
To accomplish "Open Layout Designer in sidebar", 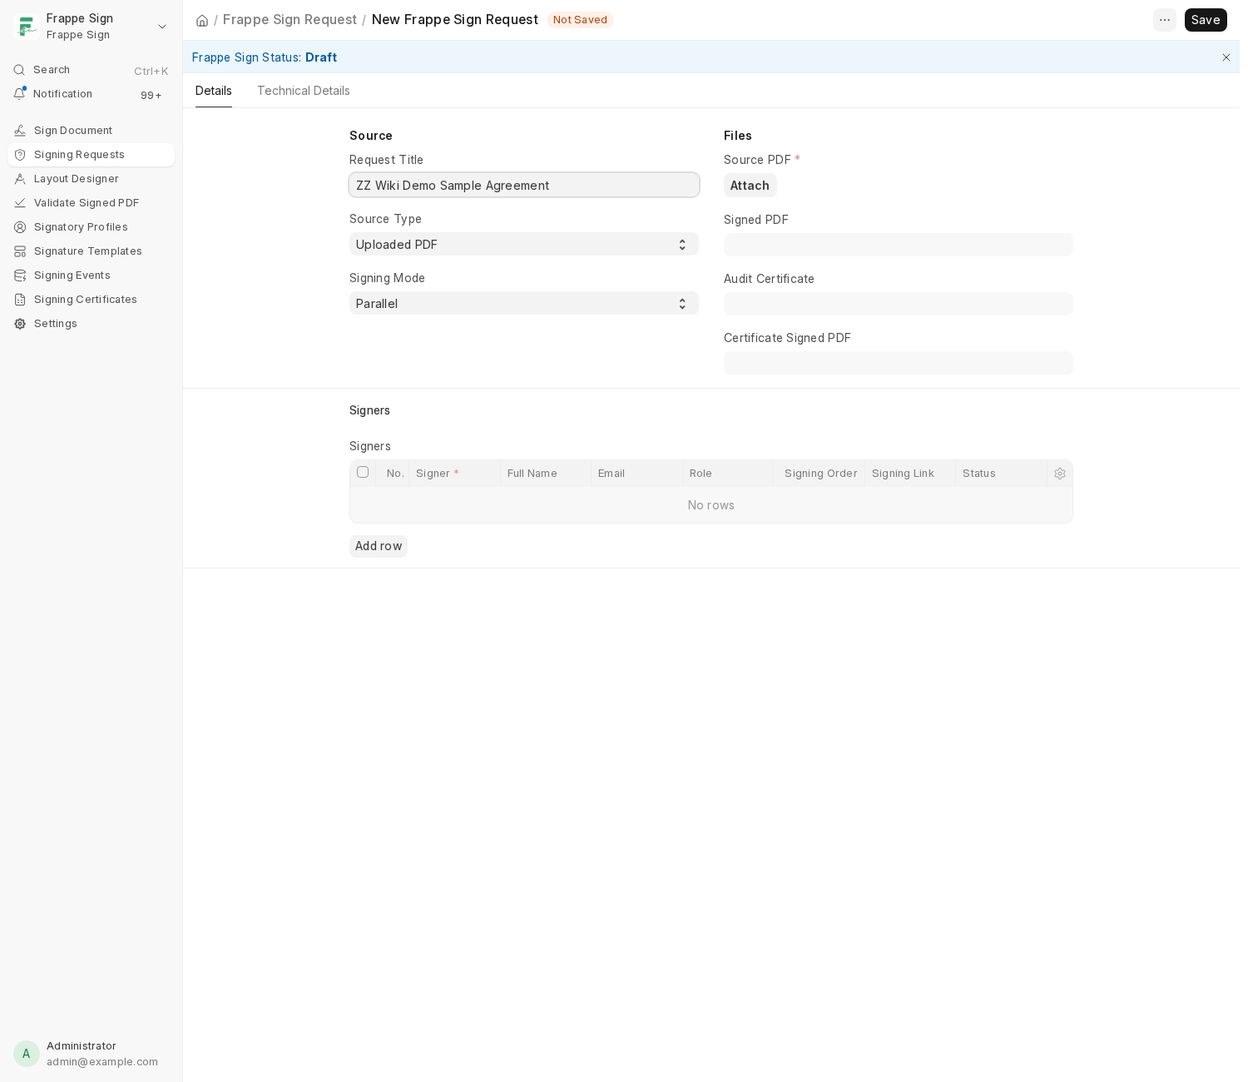I will coord(91,179).
